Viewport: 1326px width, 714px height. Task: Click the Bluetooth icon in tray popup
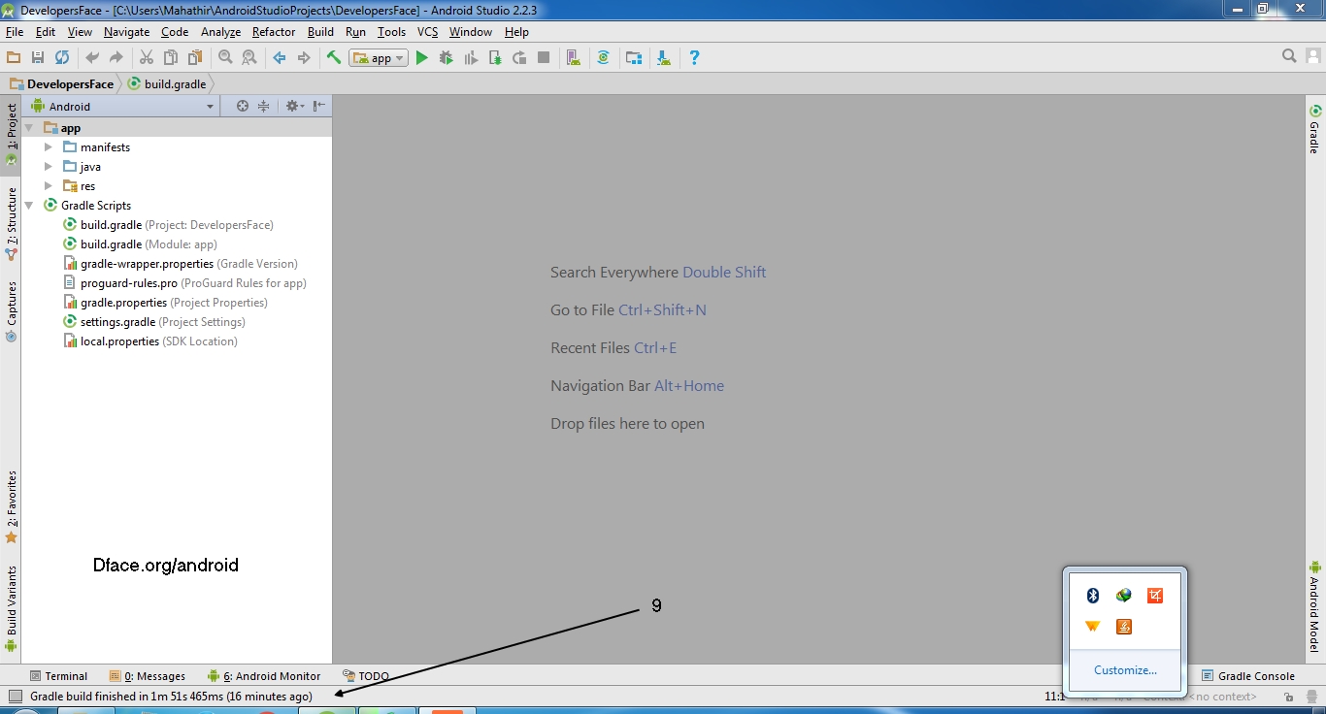(x=1092, y=596)
